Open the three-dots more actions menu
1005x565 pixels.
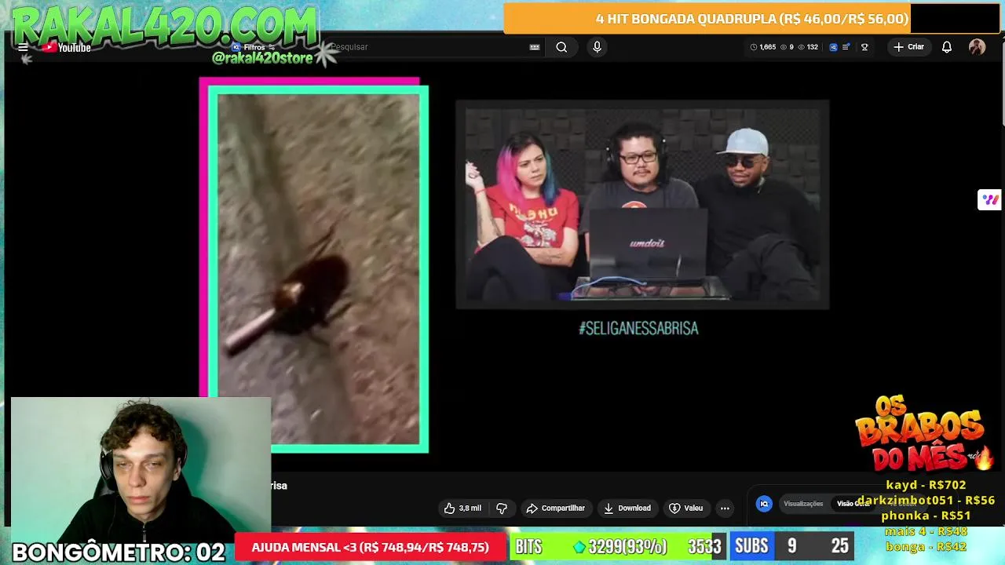tap(725, 508)
